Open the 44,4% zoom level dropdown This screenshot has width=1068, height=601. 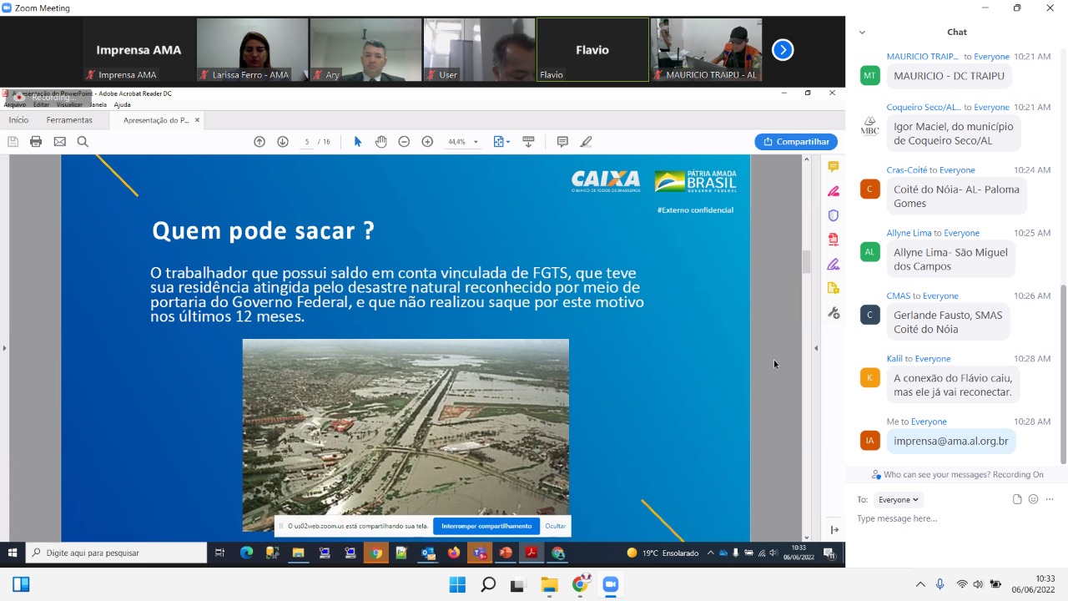click(x=463, y=142)
